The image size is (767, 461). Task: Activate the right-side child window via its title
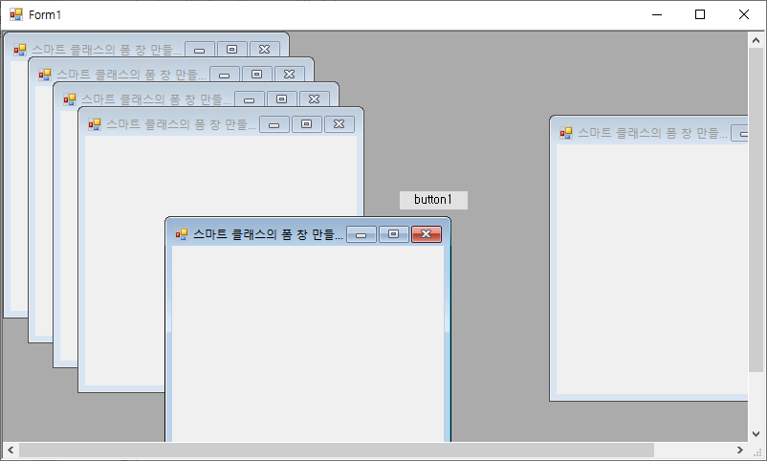coord(653,133)
